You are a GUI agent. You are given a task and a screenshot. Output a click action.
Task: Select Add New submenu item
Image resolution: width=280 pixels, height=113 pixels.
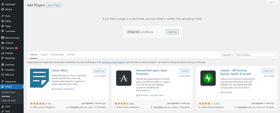6,96
